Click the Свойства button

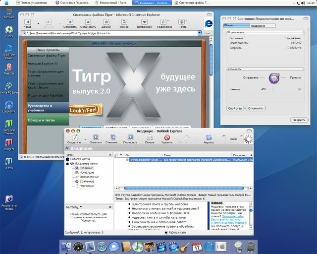[x=235, y=108]
